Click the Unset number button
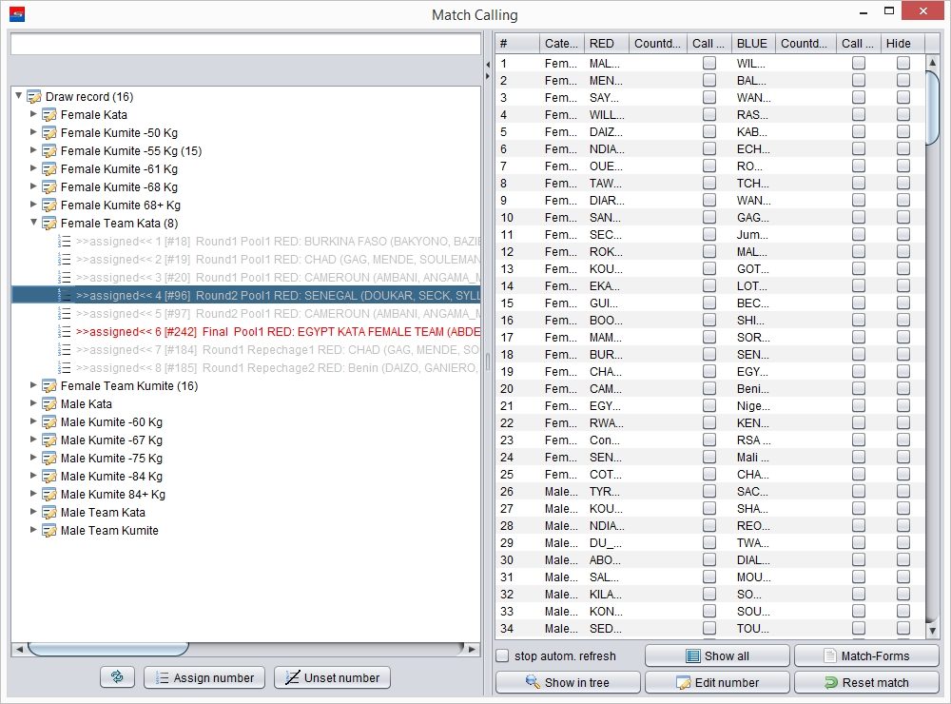The width and height of the screenshot is (951, 704). click(332, 677)
